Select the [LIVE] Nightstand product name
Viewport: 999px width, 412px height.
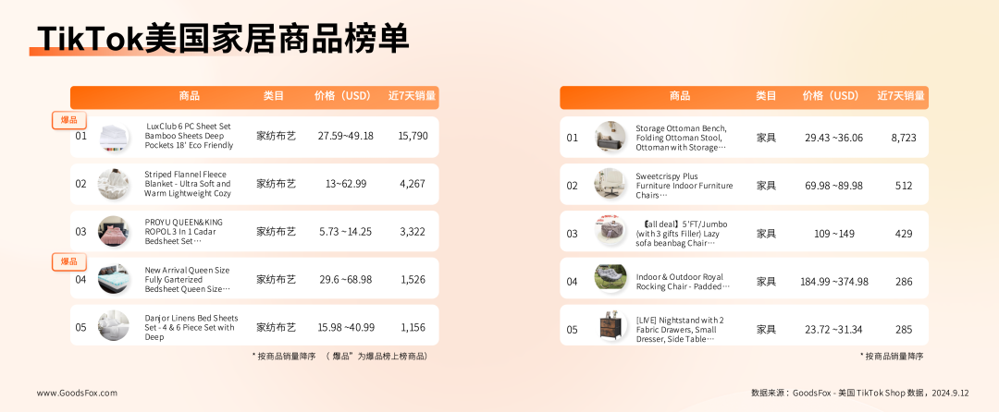coord(680,330)
